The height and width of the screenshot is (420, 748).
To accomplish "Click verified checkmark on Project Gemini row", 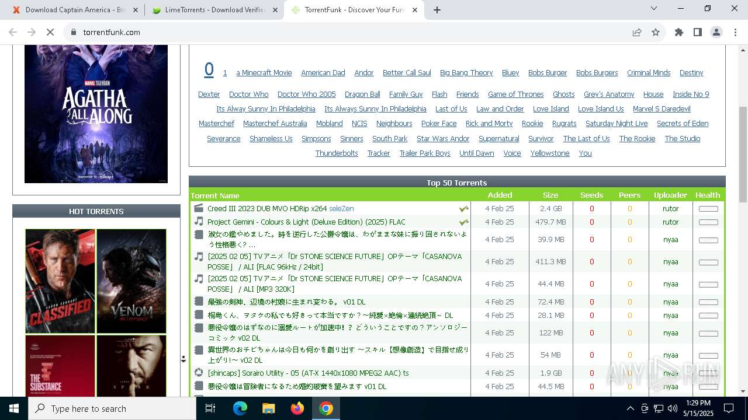I will coord(463,222).
